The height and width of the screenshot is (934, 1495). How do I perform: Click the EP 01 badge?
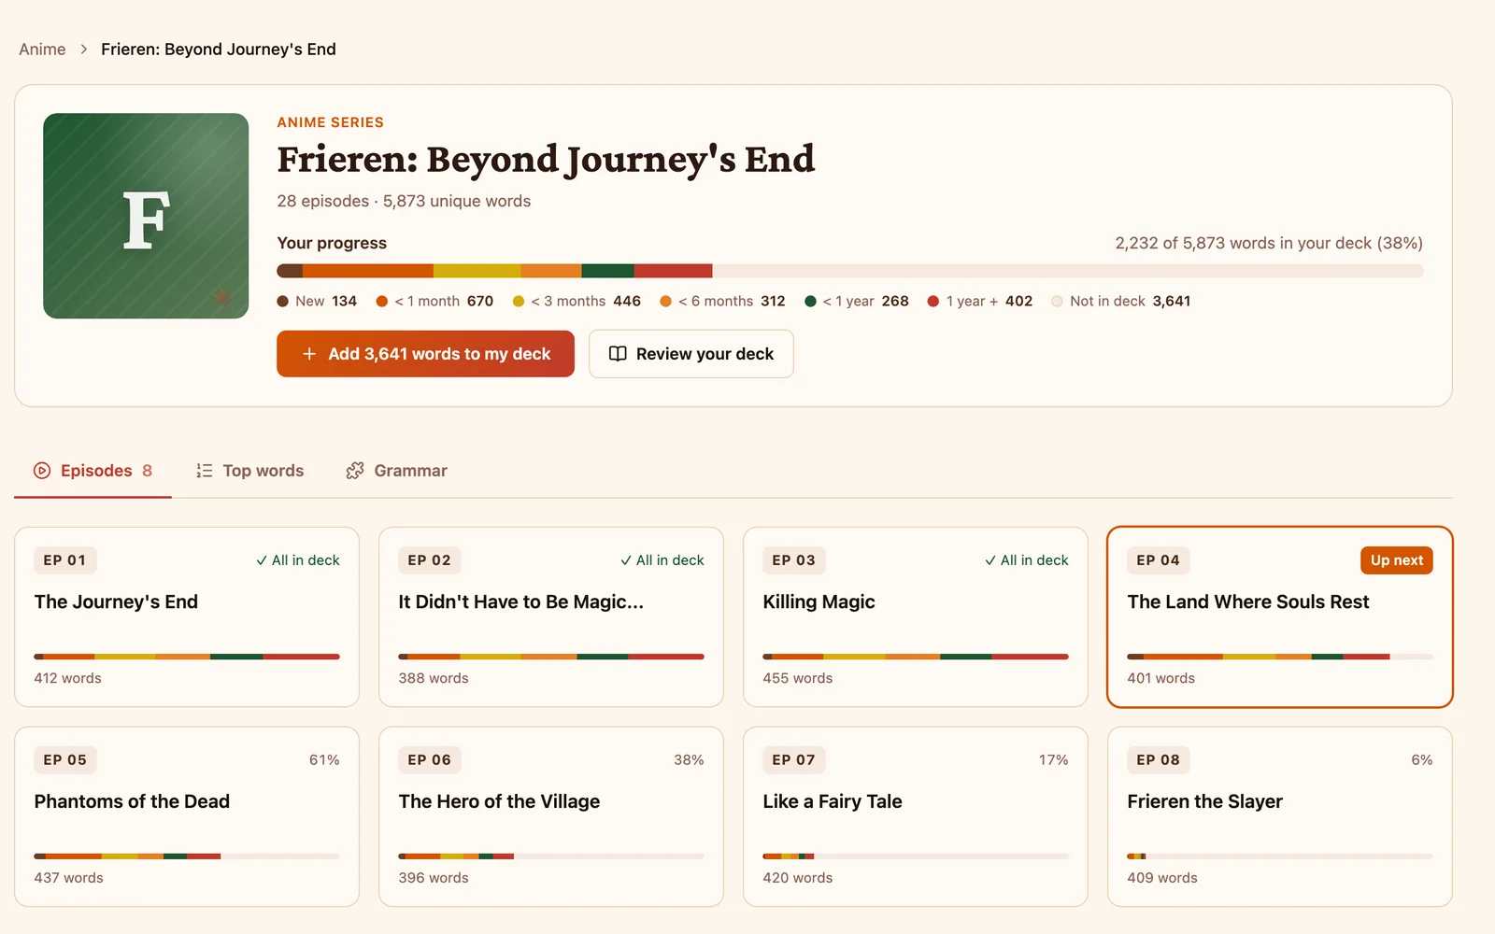(64, 560)
